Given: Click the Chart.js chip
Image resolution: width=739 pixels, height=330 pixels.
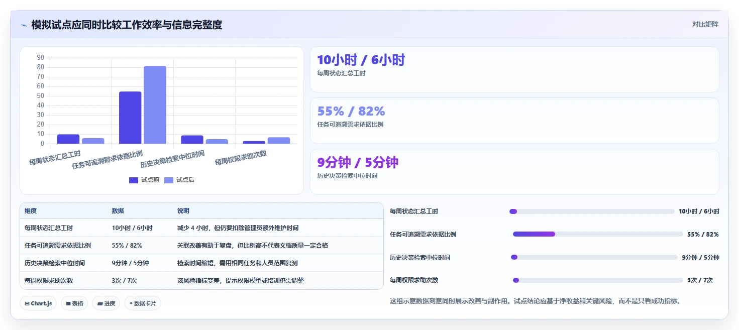Looking at the screenshot, I should click(x=38, y=303).
